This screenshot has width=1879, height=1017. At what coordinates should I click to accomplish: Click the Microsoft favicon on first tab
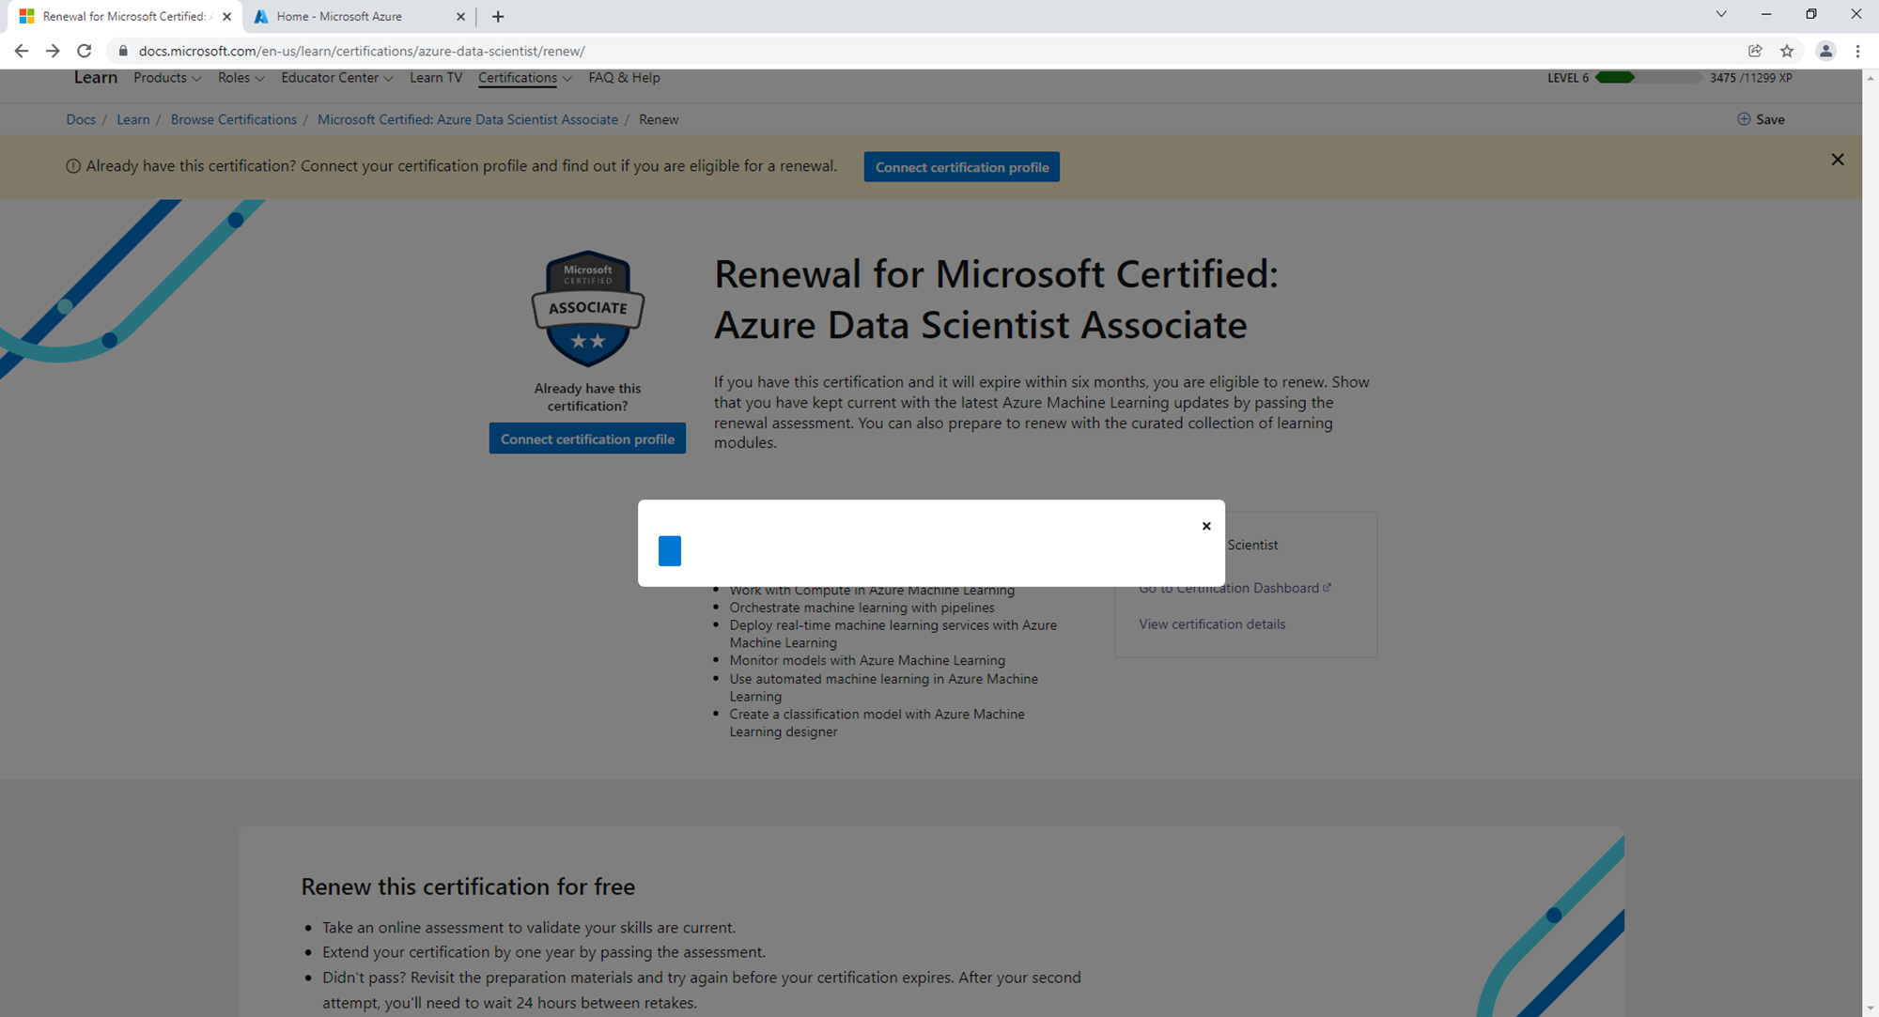[26, 16]
